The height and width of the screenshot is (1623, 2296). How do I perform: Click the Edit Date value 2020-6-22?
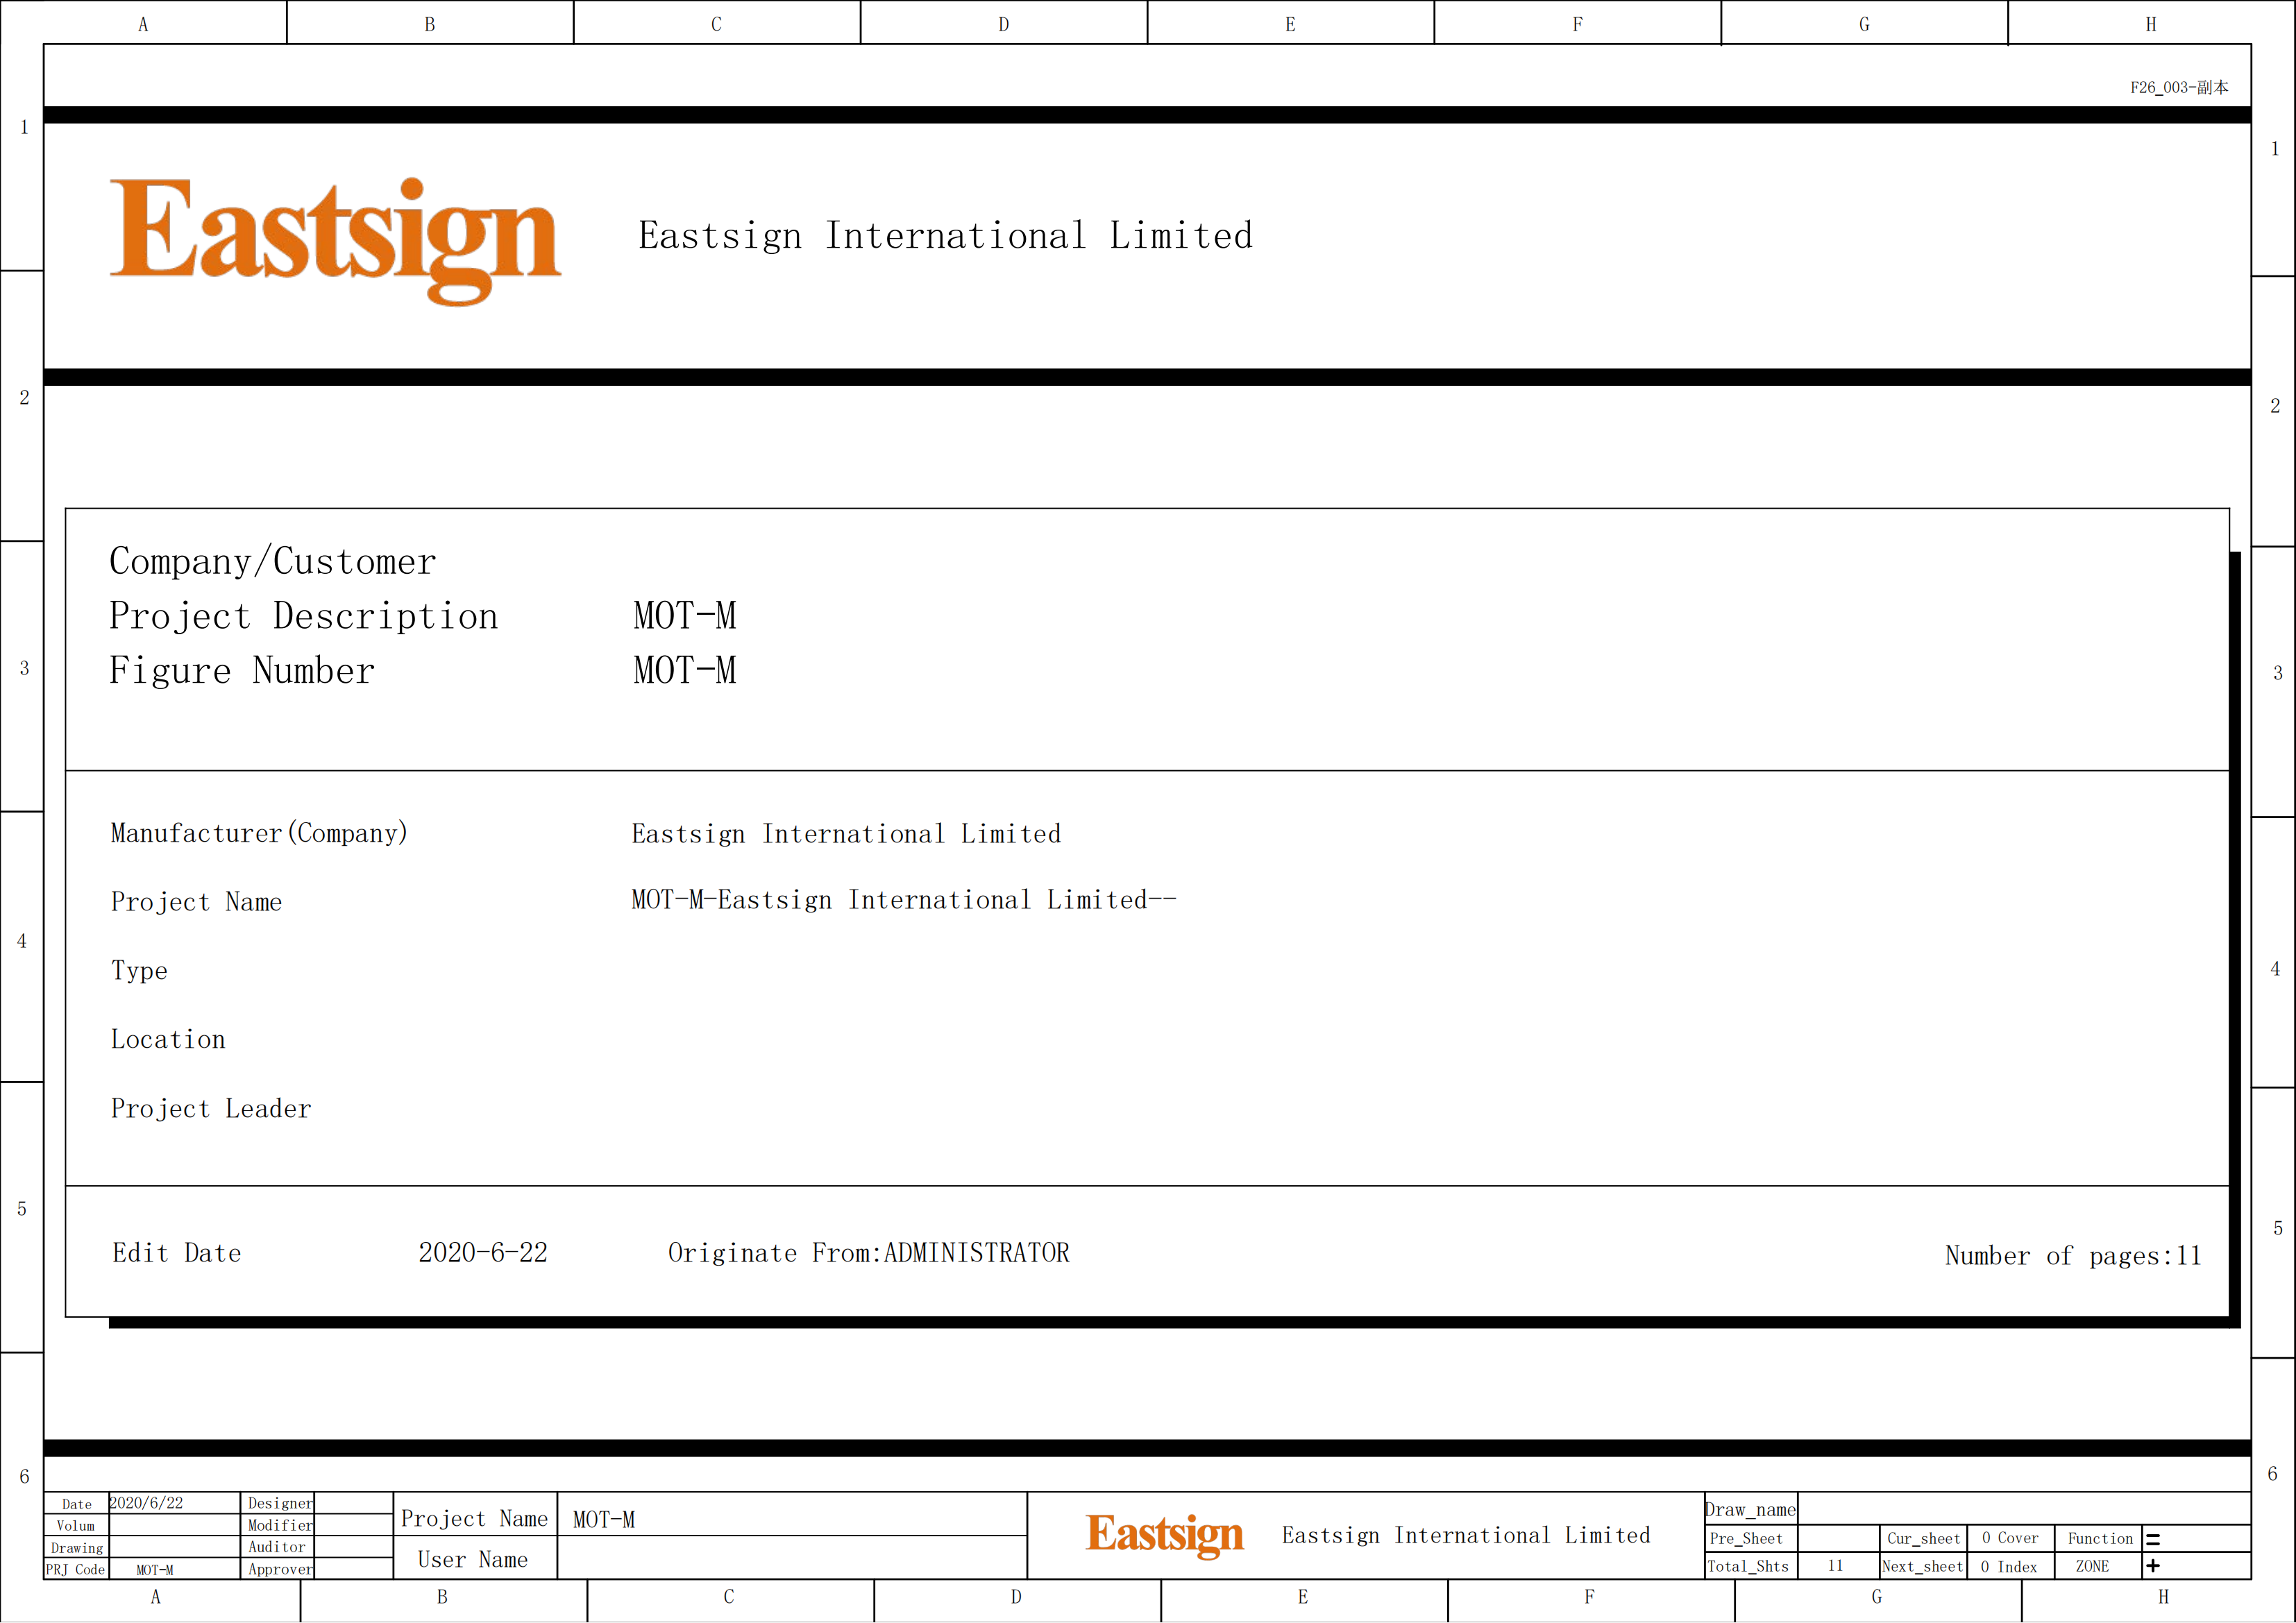tap(483, 1253)
